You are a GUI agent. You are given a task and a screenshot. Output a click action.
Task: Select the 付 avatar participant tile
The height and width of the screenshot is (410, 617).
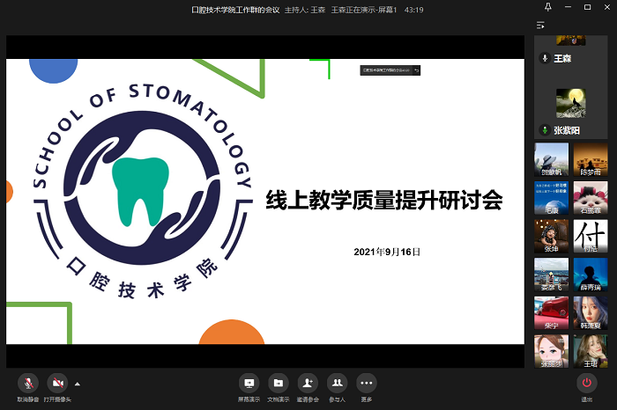[591, 237]
